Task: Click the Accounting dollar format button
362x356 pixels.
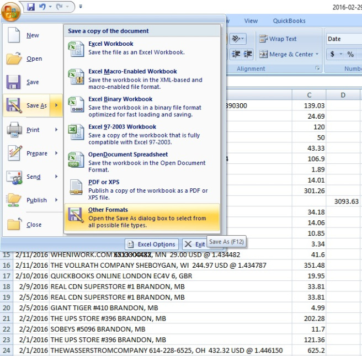Action: (x=332, y=54)
